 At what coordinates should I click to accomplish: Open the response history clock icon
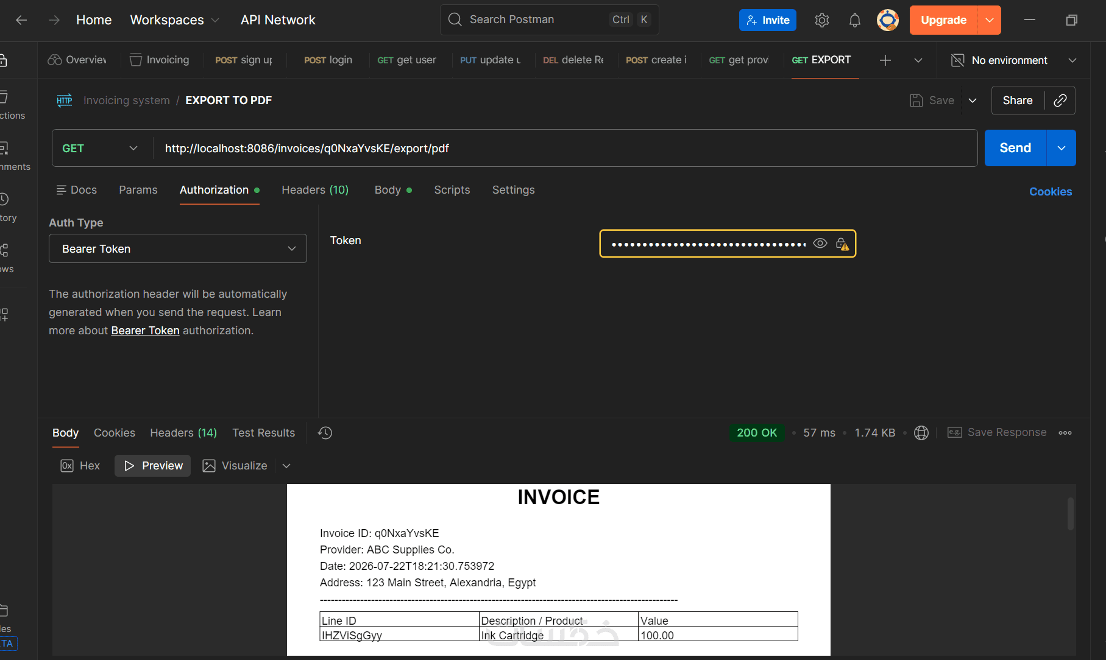point(325,433)
